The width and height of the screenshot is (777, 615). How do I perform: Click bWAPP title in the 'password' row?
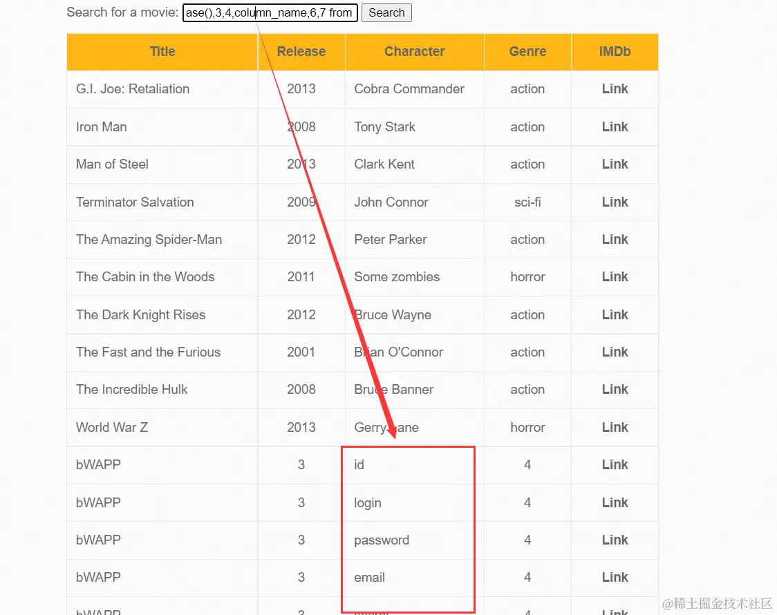(x=98, y=540)
